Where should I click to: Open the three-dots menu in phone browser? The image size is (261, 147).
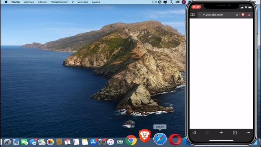(248, 133)
